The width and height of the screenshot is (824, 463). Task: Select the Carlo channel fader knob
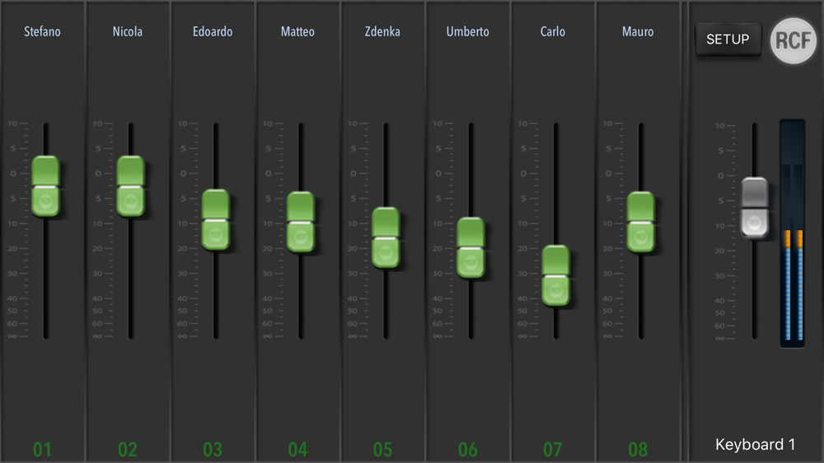556,275
